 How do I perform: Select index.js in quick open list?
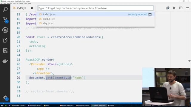pyautogui.click(x=95, y=14)
